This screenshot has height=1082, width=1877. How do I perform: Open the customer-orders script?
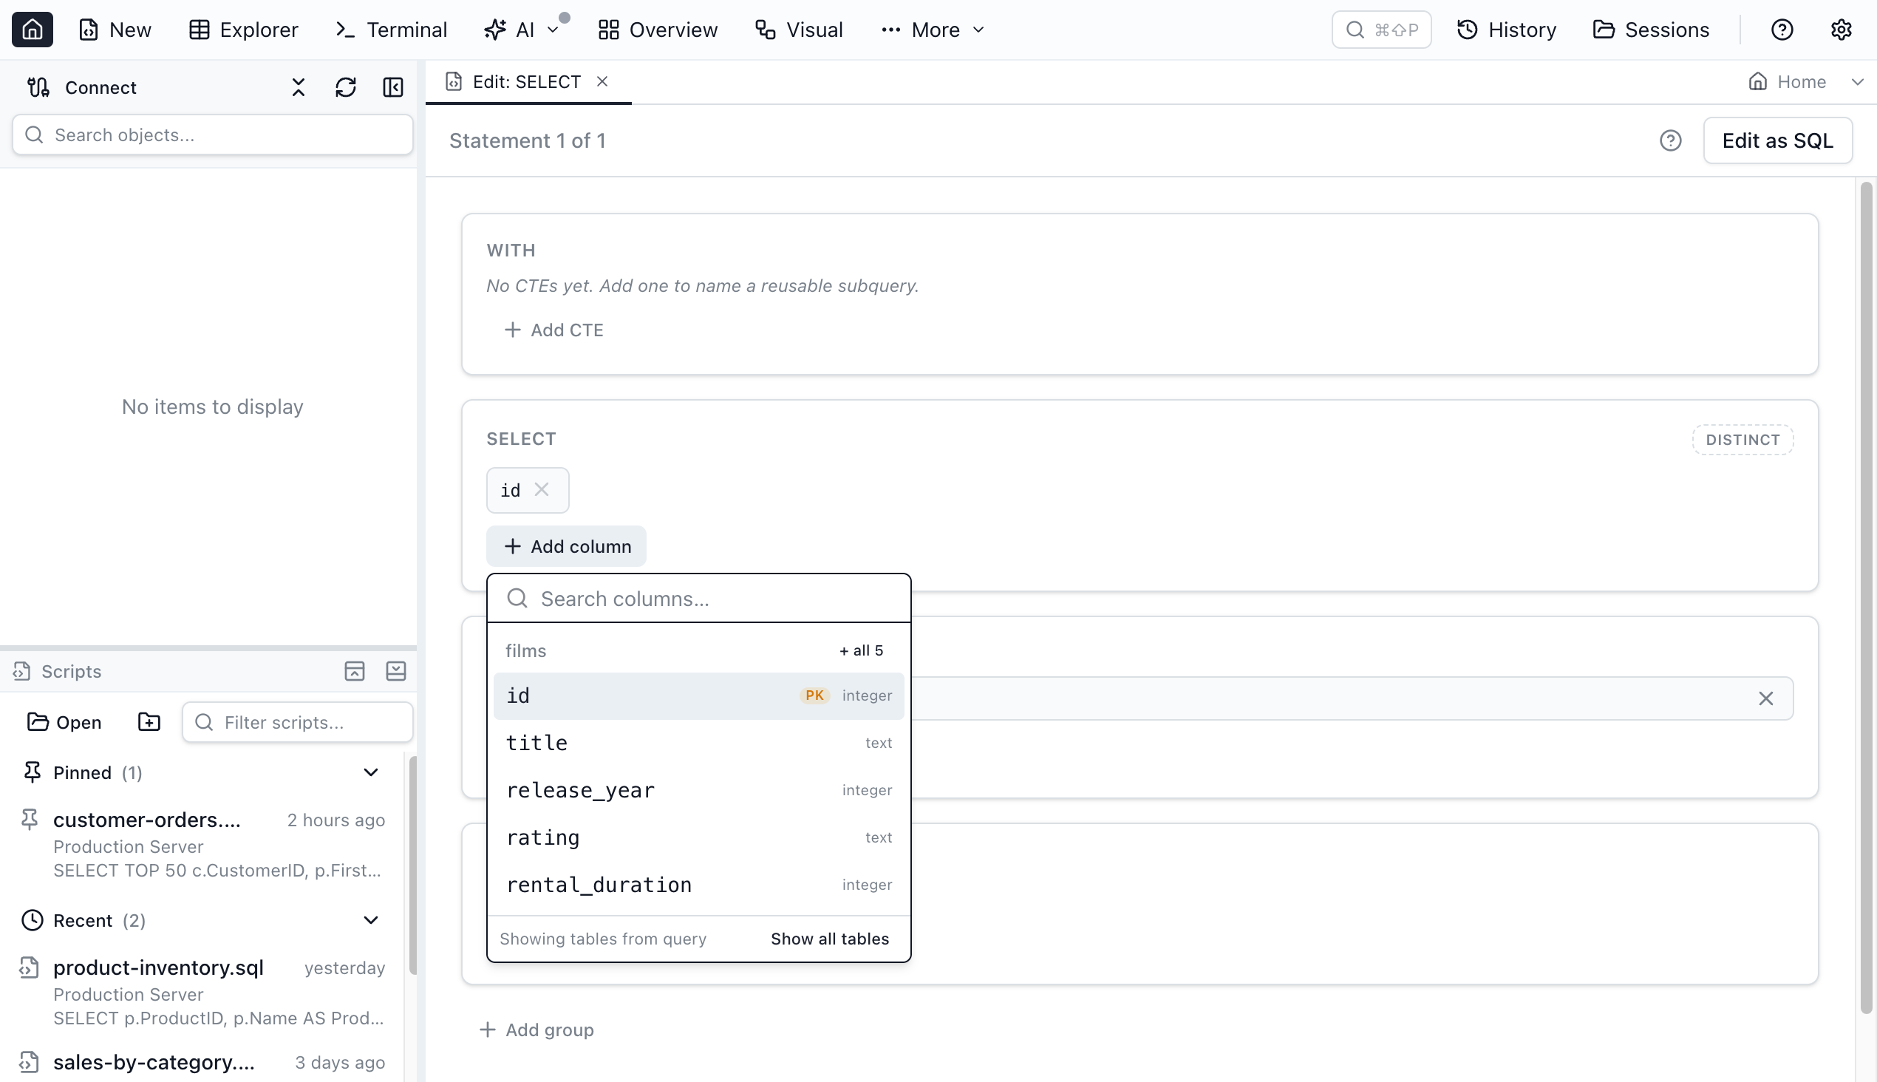(203, 844)
